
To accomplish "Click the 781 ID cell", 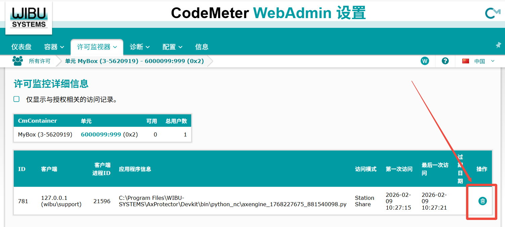I will click(23, 201).
